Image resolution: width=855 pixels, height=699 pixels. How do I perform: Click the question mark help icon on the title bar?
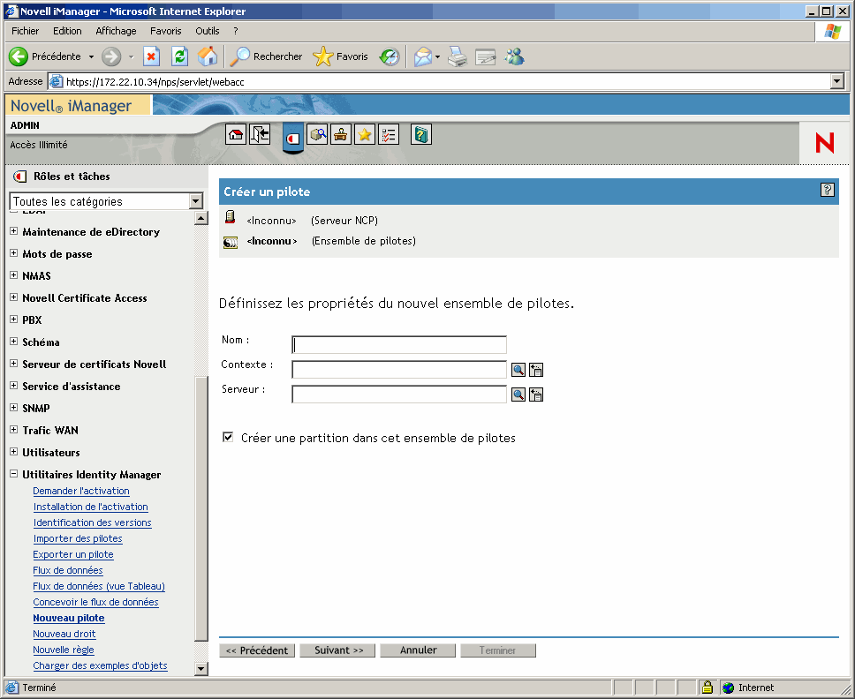[827, 191]
